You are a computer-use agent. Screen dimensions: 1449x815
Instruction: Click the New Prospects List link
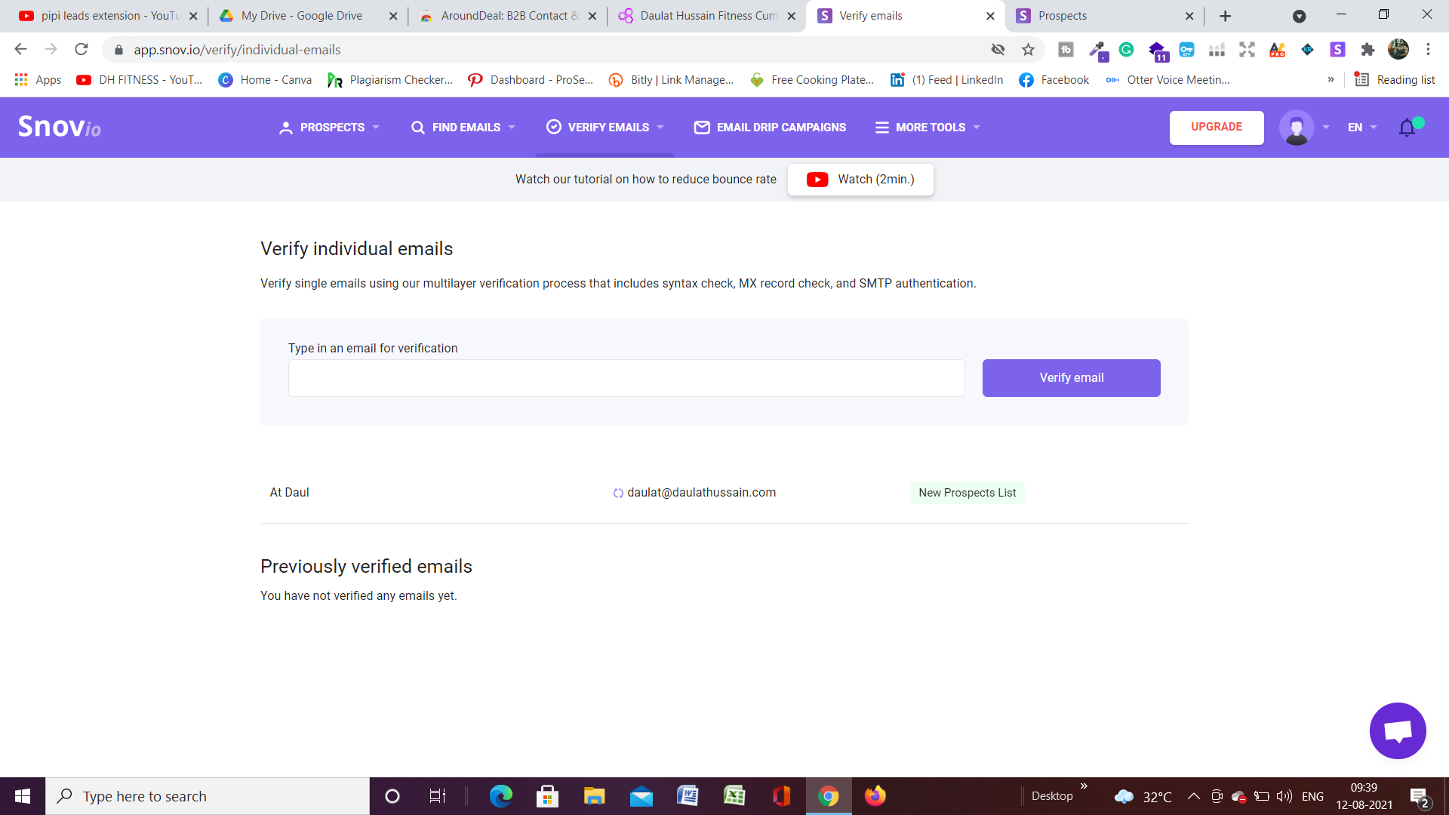[966, 491]
